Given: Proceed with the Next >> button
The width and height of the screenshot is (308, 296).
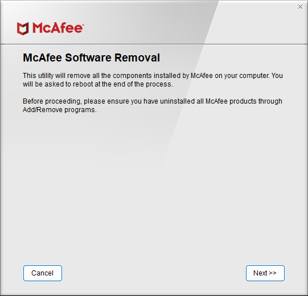Looking at the screenshot, I should tap(265, 273).
